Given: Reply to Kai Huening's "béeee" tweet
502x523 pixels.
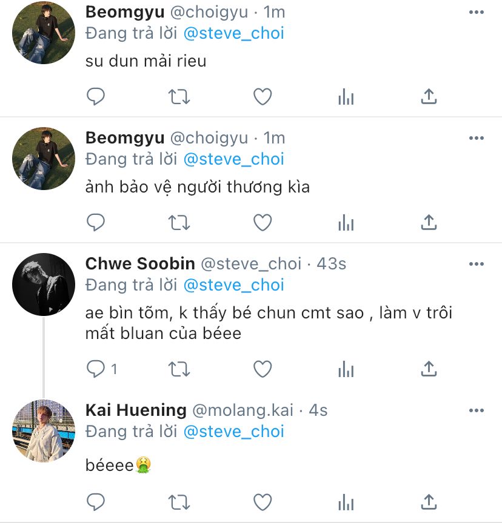Looking at the screenshot, I should pyautogui.click(x=96, y=501).
